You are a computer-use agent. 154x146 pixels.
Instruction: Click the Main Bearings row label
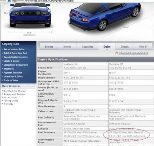(46, 106)
